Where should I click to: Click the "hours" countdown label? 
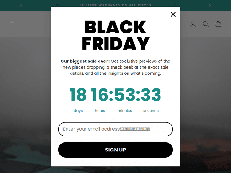click(100, 111)
